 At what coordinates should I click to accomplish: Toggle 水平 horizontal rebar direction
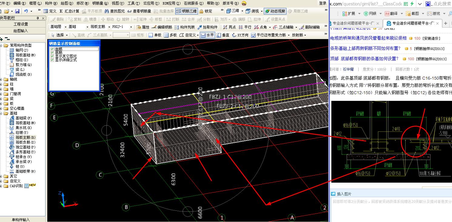pyautogui.click(x=207, y=35)
